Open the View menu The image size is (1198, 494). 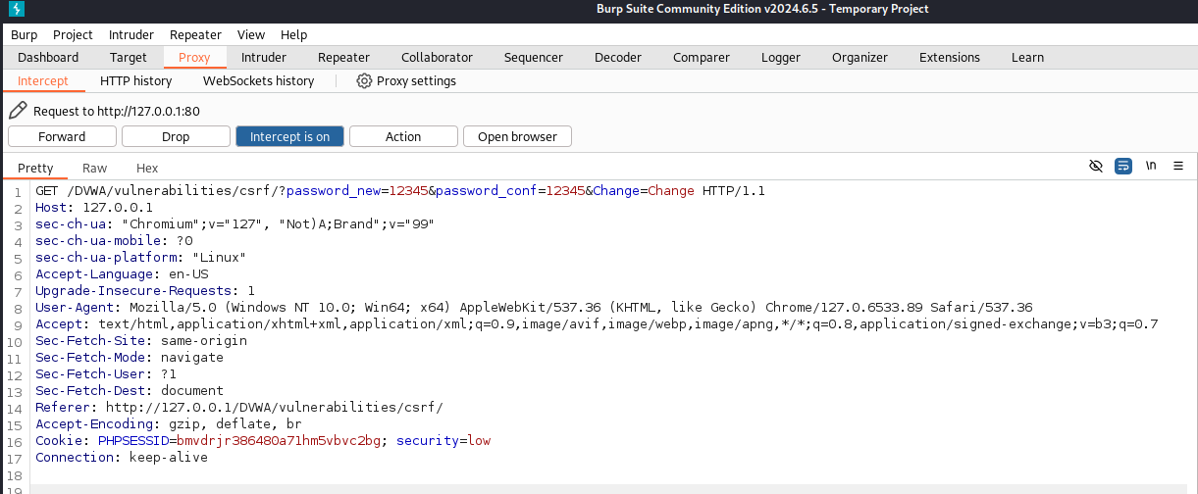coord(251,34)
